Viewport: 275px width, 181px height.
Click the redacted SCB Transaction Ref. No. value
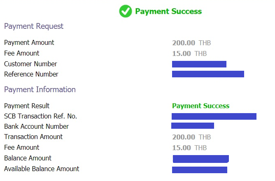[214, 116]
